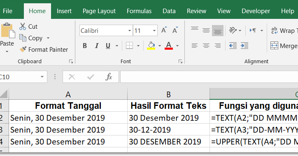Screen dimensions: 298x156
Task: Expand the borders options arrow
Action: tap(138, 46)
